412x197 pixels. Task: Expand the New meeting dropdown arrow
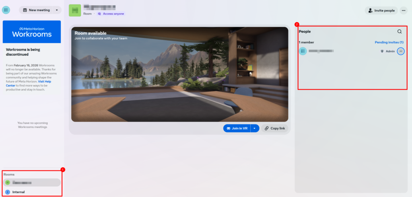click(57, 10)
